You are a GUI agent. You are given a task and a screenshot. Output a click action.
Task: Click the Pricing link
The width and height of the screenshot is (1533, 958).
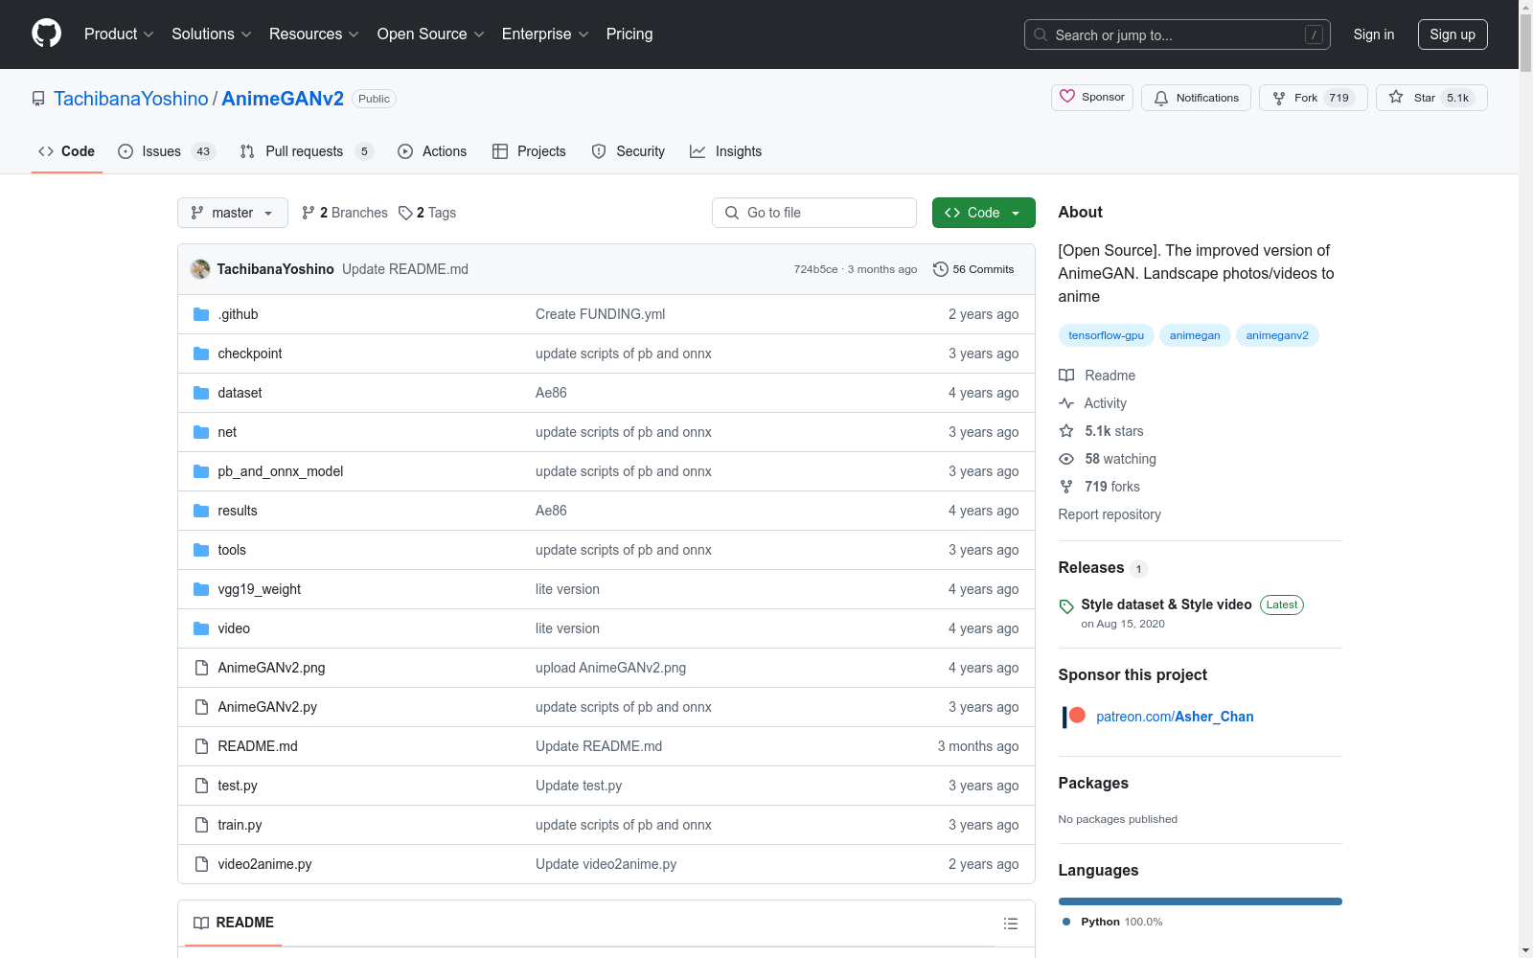pos(629,34)
